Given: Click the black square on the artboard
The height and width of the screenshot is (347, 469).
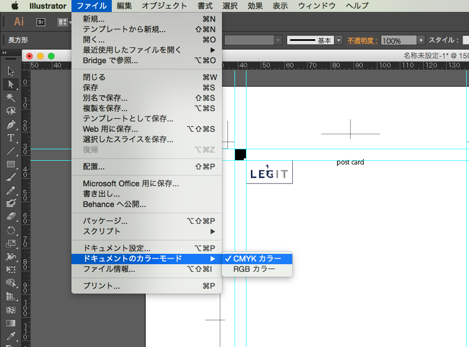Looking at the screenshot, I should point(240,155).
